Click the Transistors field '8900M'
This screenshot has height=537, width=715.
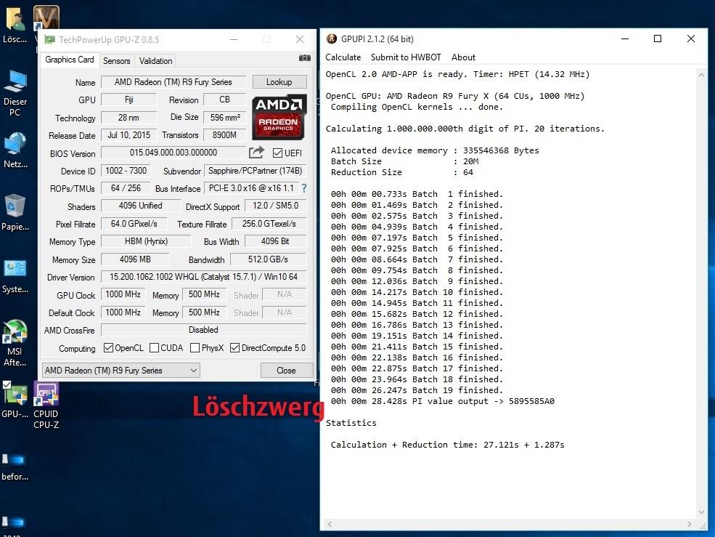(x=225, y=135)
